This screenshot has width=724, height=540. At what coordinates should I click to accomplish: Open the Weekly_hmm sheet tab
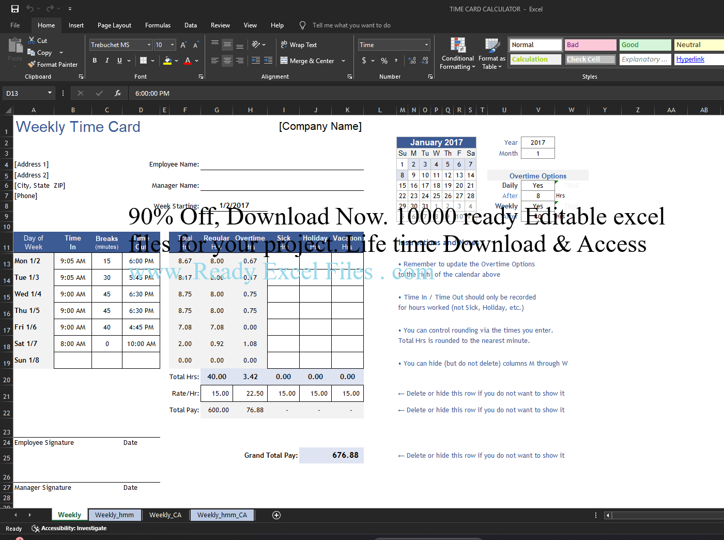pyautogui.click(x=114, y=515)
